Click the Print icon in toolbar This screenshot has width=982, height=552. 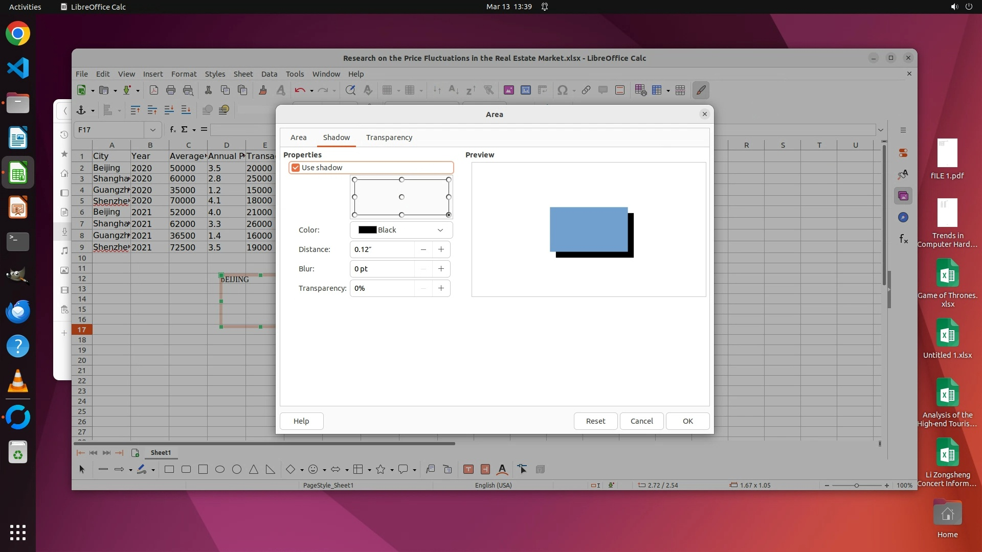[171, 90]
